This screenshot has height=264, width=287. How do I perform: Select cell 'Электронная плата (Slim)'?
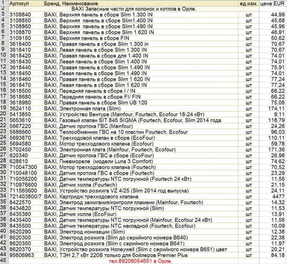[x=141, y=109]
